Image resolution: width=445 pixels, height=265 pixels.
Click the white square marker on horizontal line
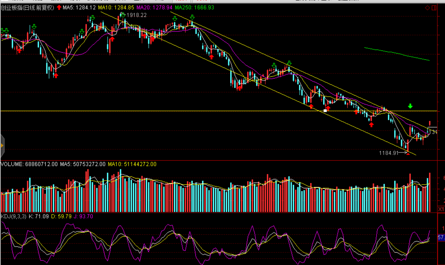(x=325, y=111)
